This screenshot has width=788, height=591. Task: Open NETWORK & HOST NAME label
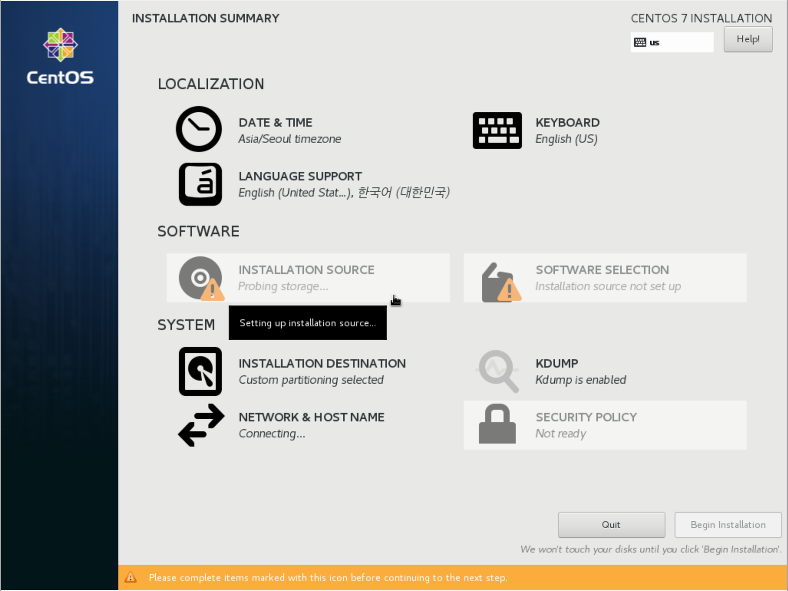click(x=311, y=417)
